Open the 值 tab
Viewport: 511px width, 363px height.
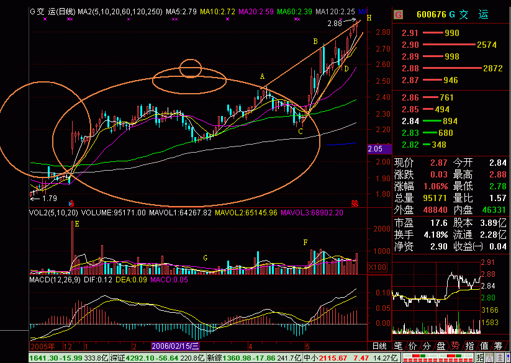pyautogui.click(x=484, y=346)
